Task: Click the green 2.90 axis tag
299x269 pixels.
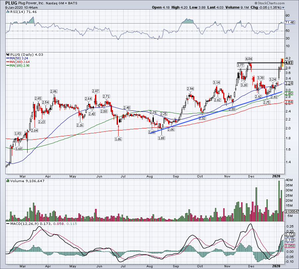Action: tap(289, 93)
